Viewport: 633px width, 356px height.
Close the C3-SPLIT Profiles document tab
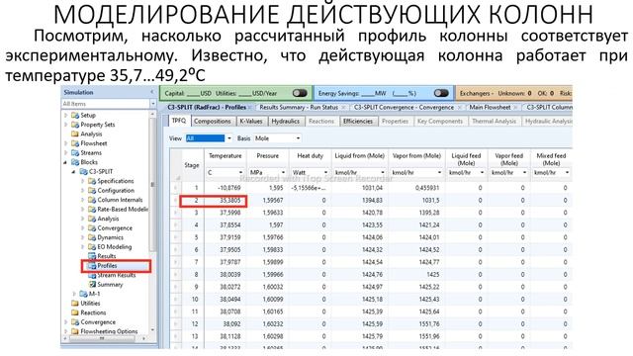click(250, 108)
